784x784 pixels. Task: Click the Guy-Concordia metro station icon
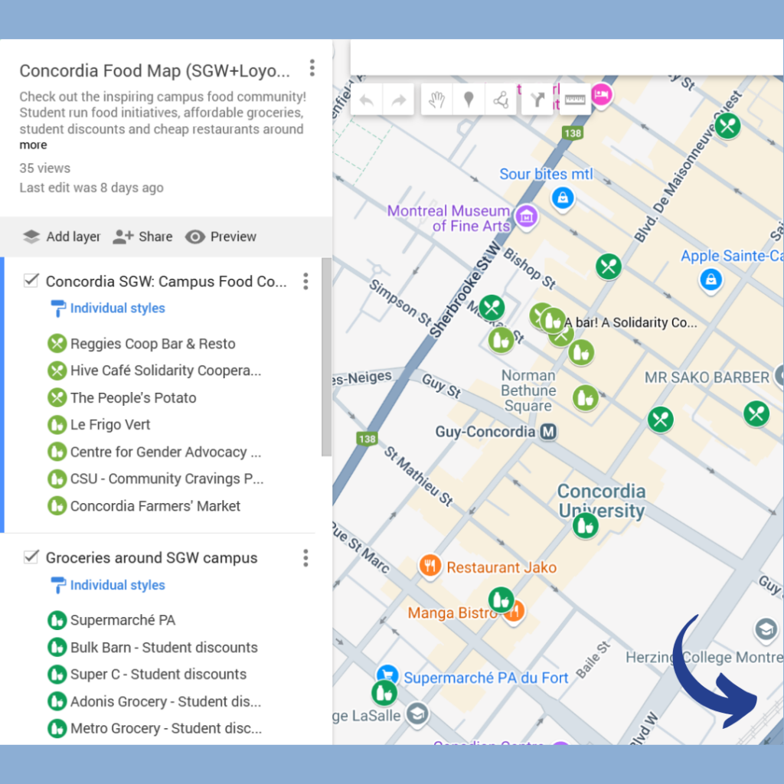(x=548, y=432)
